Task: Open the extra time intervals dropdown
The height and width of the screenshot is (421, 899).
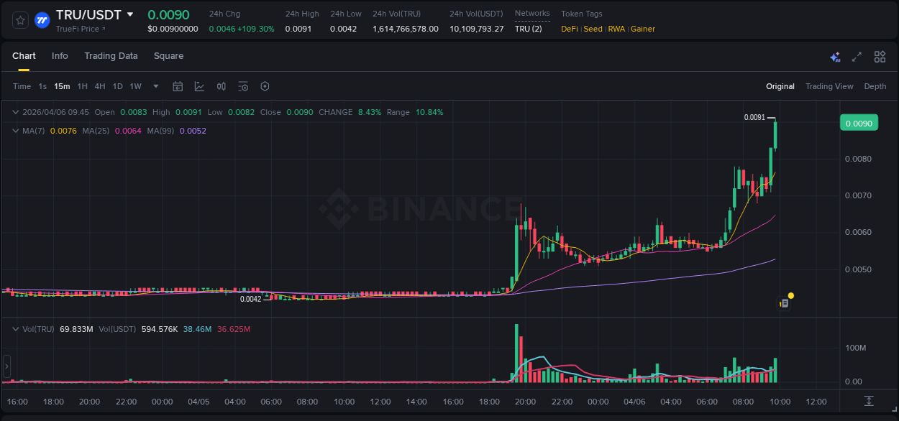Action: pyautogui.click(x=155, y=85)
